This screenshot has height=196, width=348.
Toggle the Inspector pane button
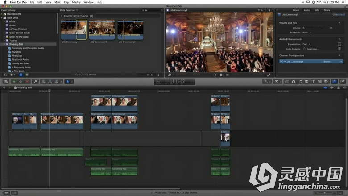[334, 82]
